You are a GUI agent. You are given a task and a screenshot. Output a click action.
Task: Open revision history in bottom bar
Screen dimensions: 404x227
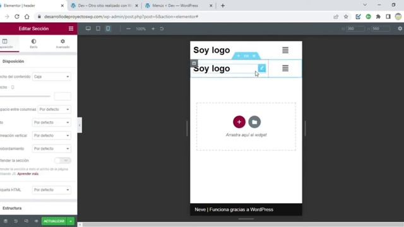tap(16, 221)
